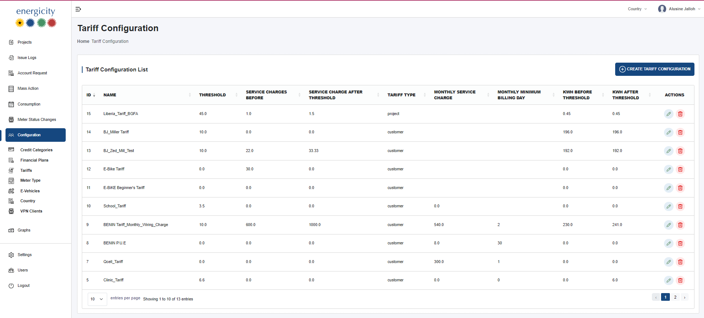
Task: Edit the School_Tariff row
Action: click(669, 206)
